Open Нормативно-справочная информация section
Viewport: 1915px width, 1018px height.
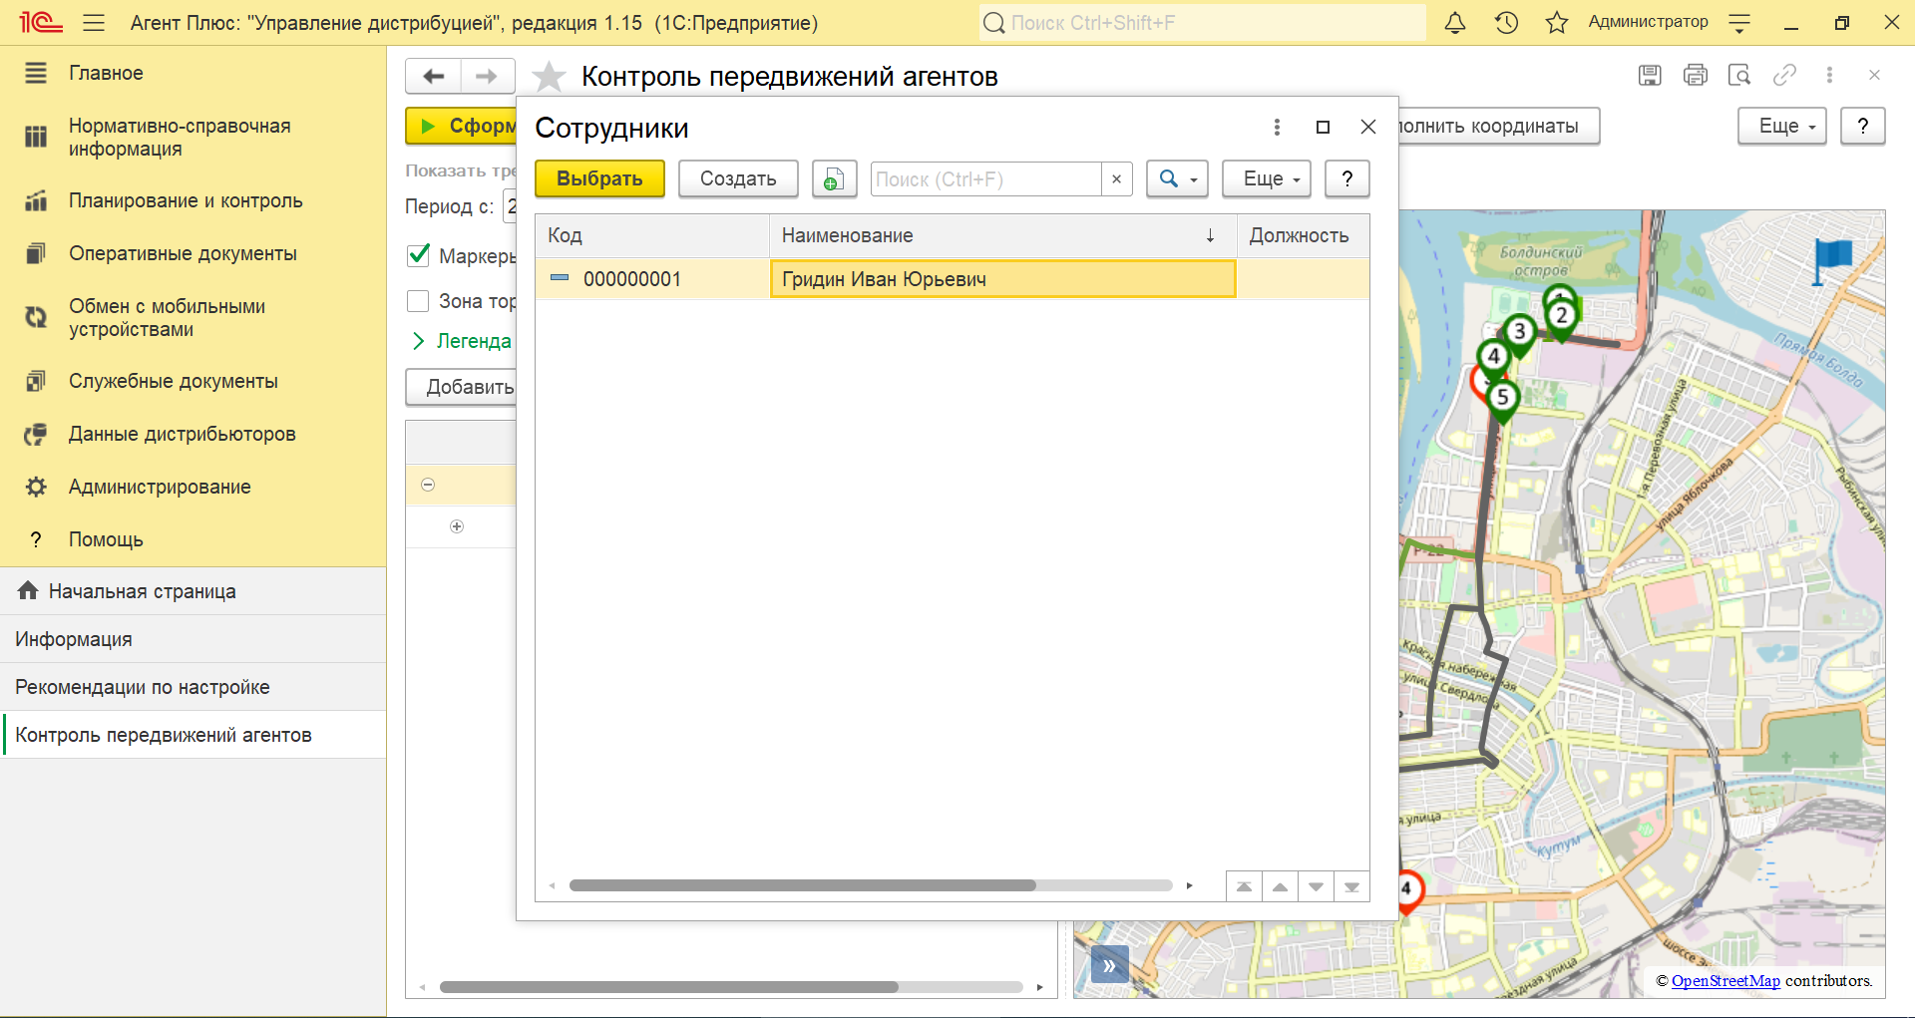180,137
